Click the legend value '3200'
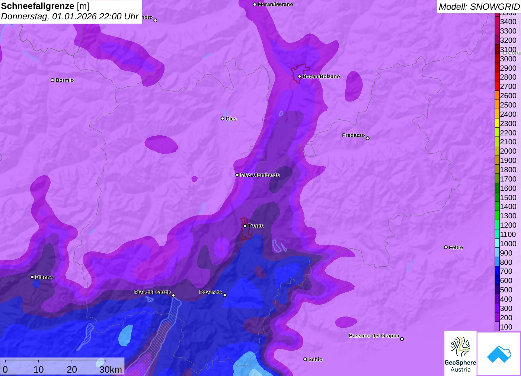The height and width of the screenshot is (376, 521). 508,40
